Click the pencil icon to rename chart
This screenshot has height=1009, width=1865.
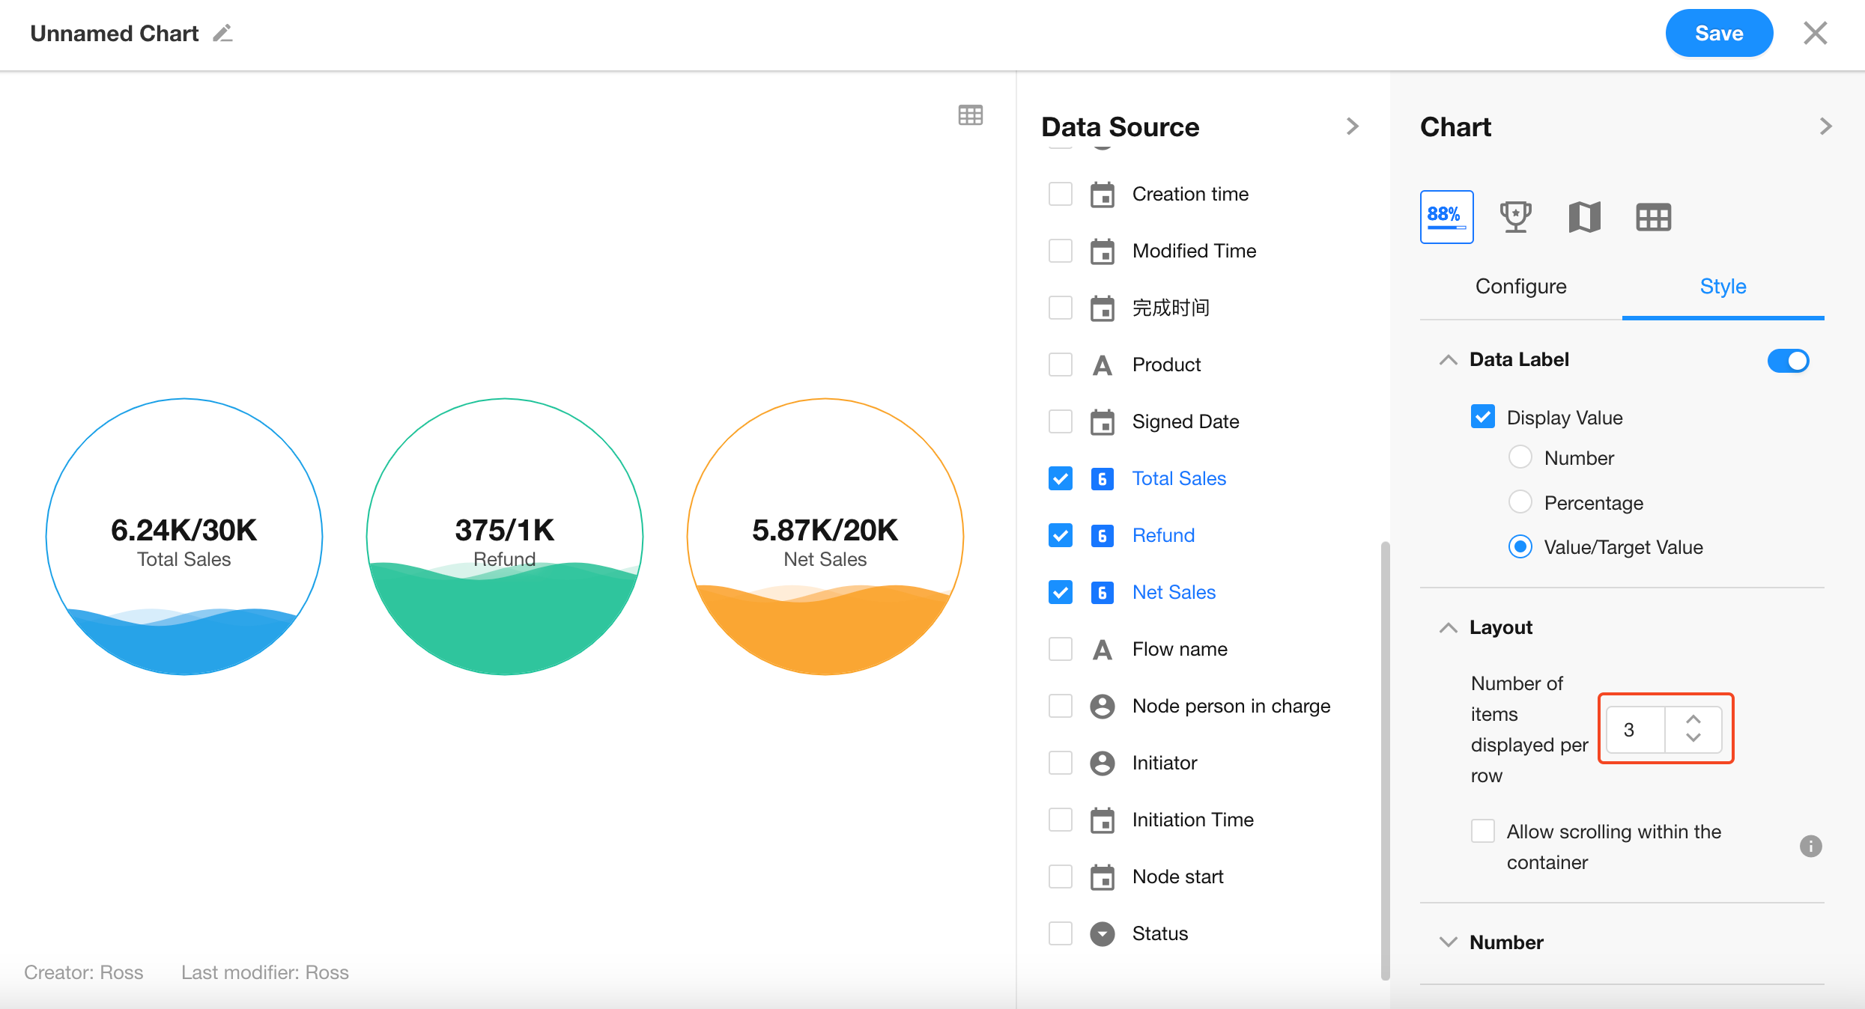[x=222, y=34]
